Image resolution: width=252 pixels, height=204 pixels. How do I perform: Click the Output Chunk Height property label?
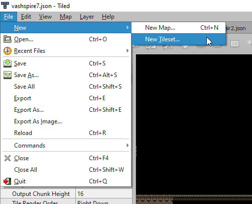[41, 194]
